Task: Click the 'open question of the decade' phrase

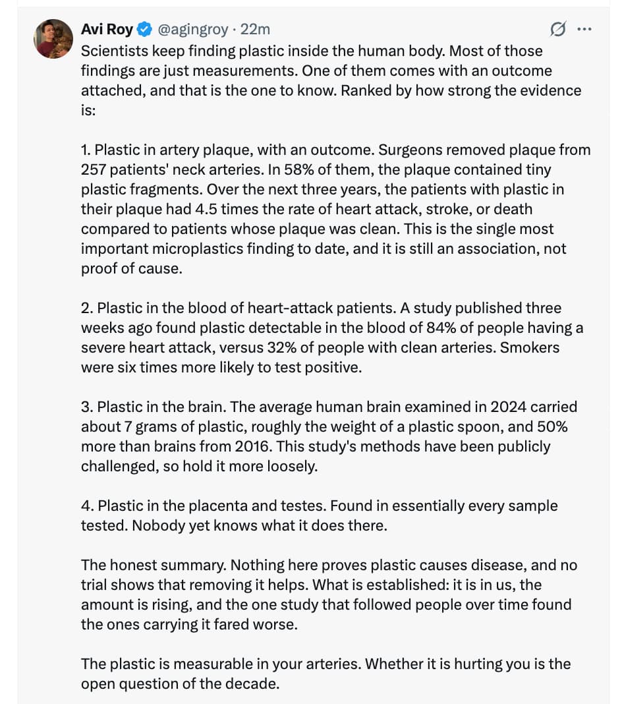Action: pos(179,684)
